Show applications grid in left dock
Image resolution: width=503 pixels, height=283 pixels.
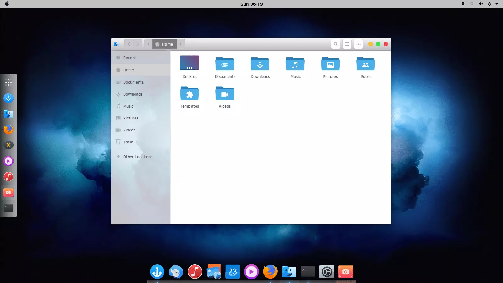(8, 82)
